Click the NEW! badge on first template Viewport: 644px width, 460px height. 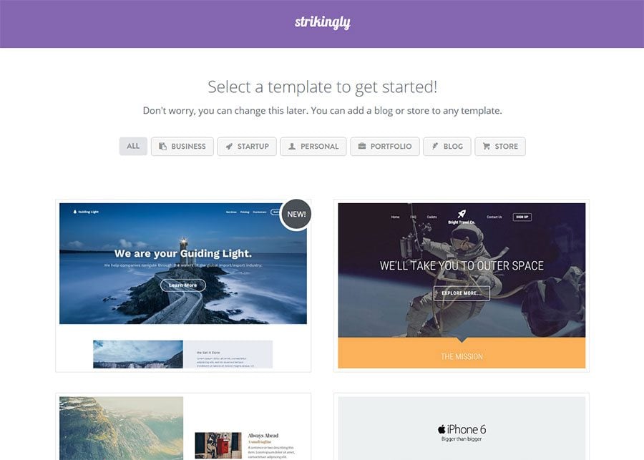tap(296, 215)
